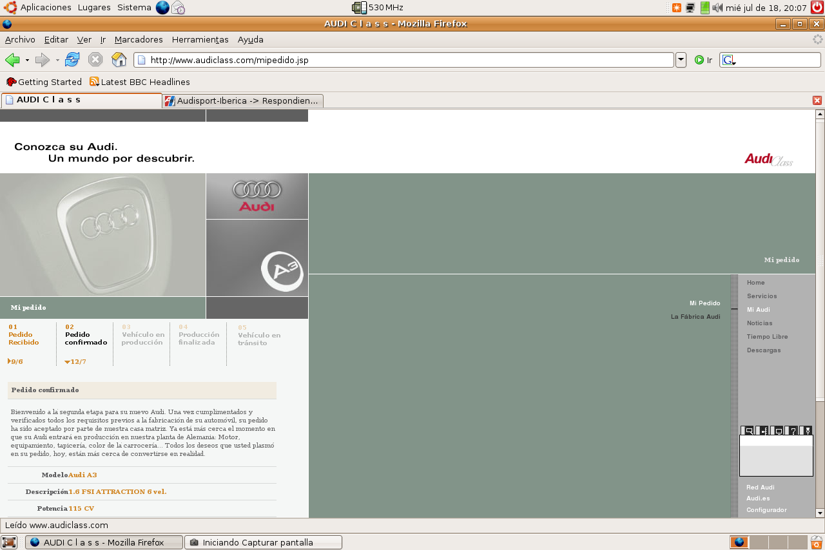Close the current tab with red X

pyautogui.click(x=817, y=100)
